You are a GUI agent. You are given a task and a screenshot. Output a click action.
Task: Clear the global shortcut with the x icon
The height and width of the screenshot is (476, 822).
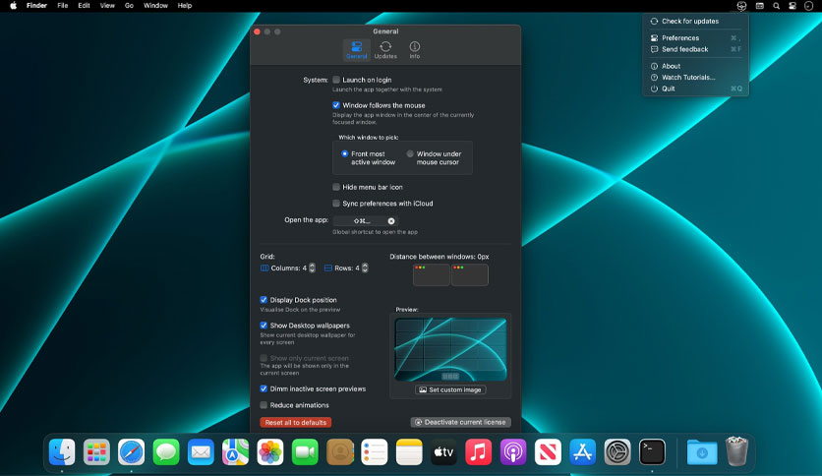(x=391, y=220)
